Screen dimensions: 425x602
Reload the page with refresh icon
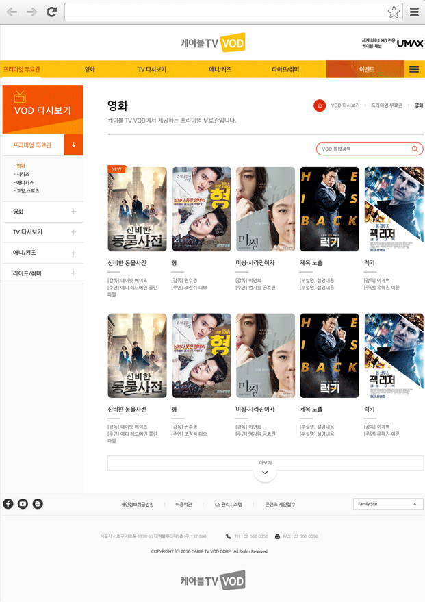coord(52,12)
